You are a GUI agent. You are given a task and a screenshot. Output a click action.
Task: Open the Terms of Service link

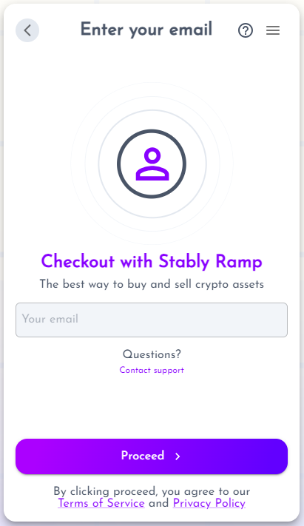pyautogui.click(x=101, y=503)
